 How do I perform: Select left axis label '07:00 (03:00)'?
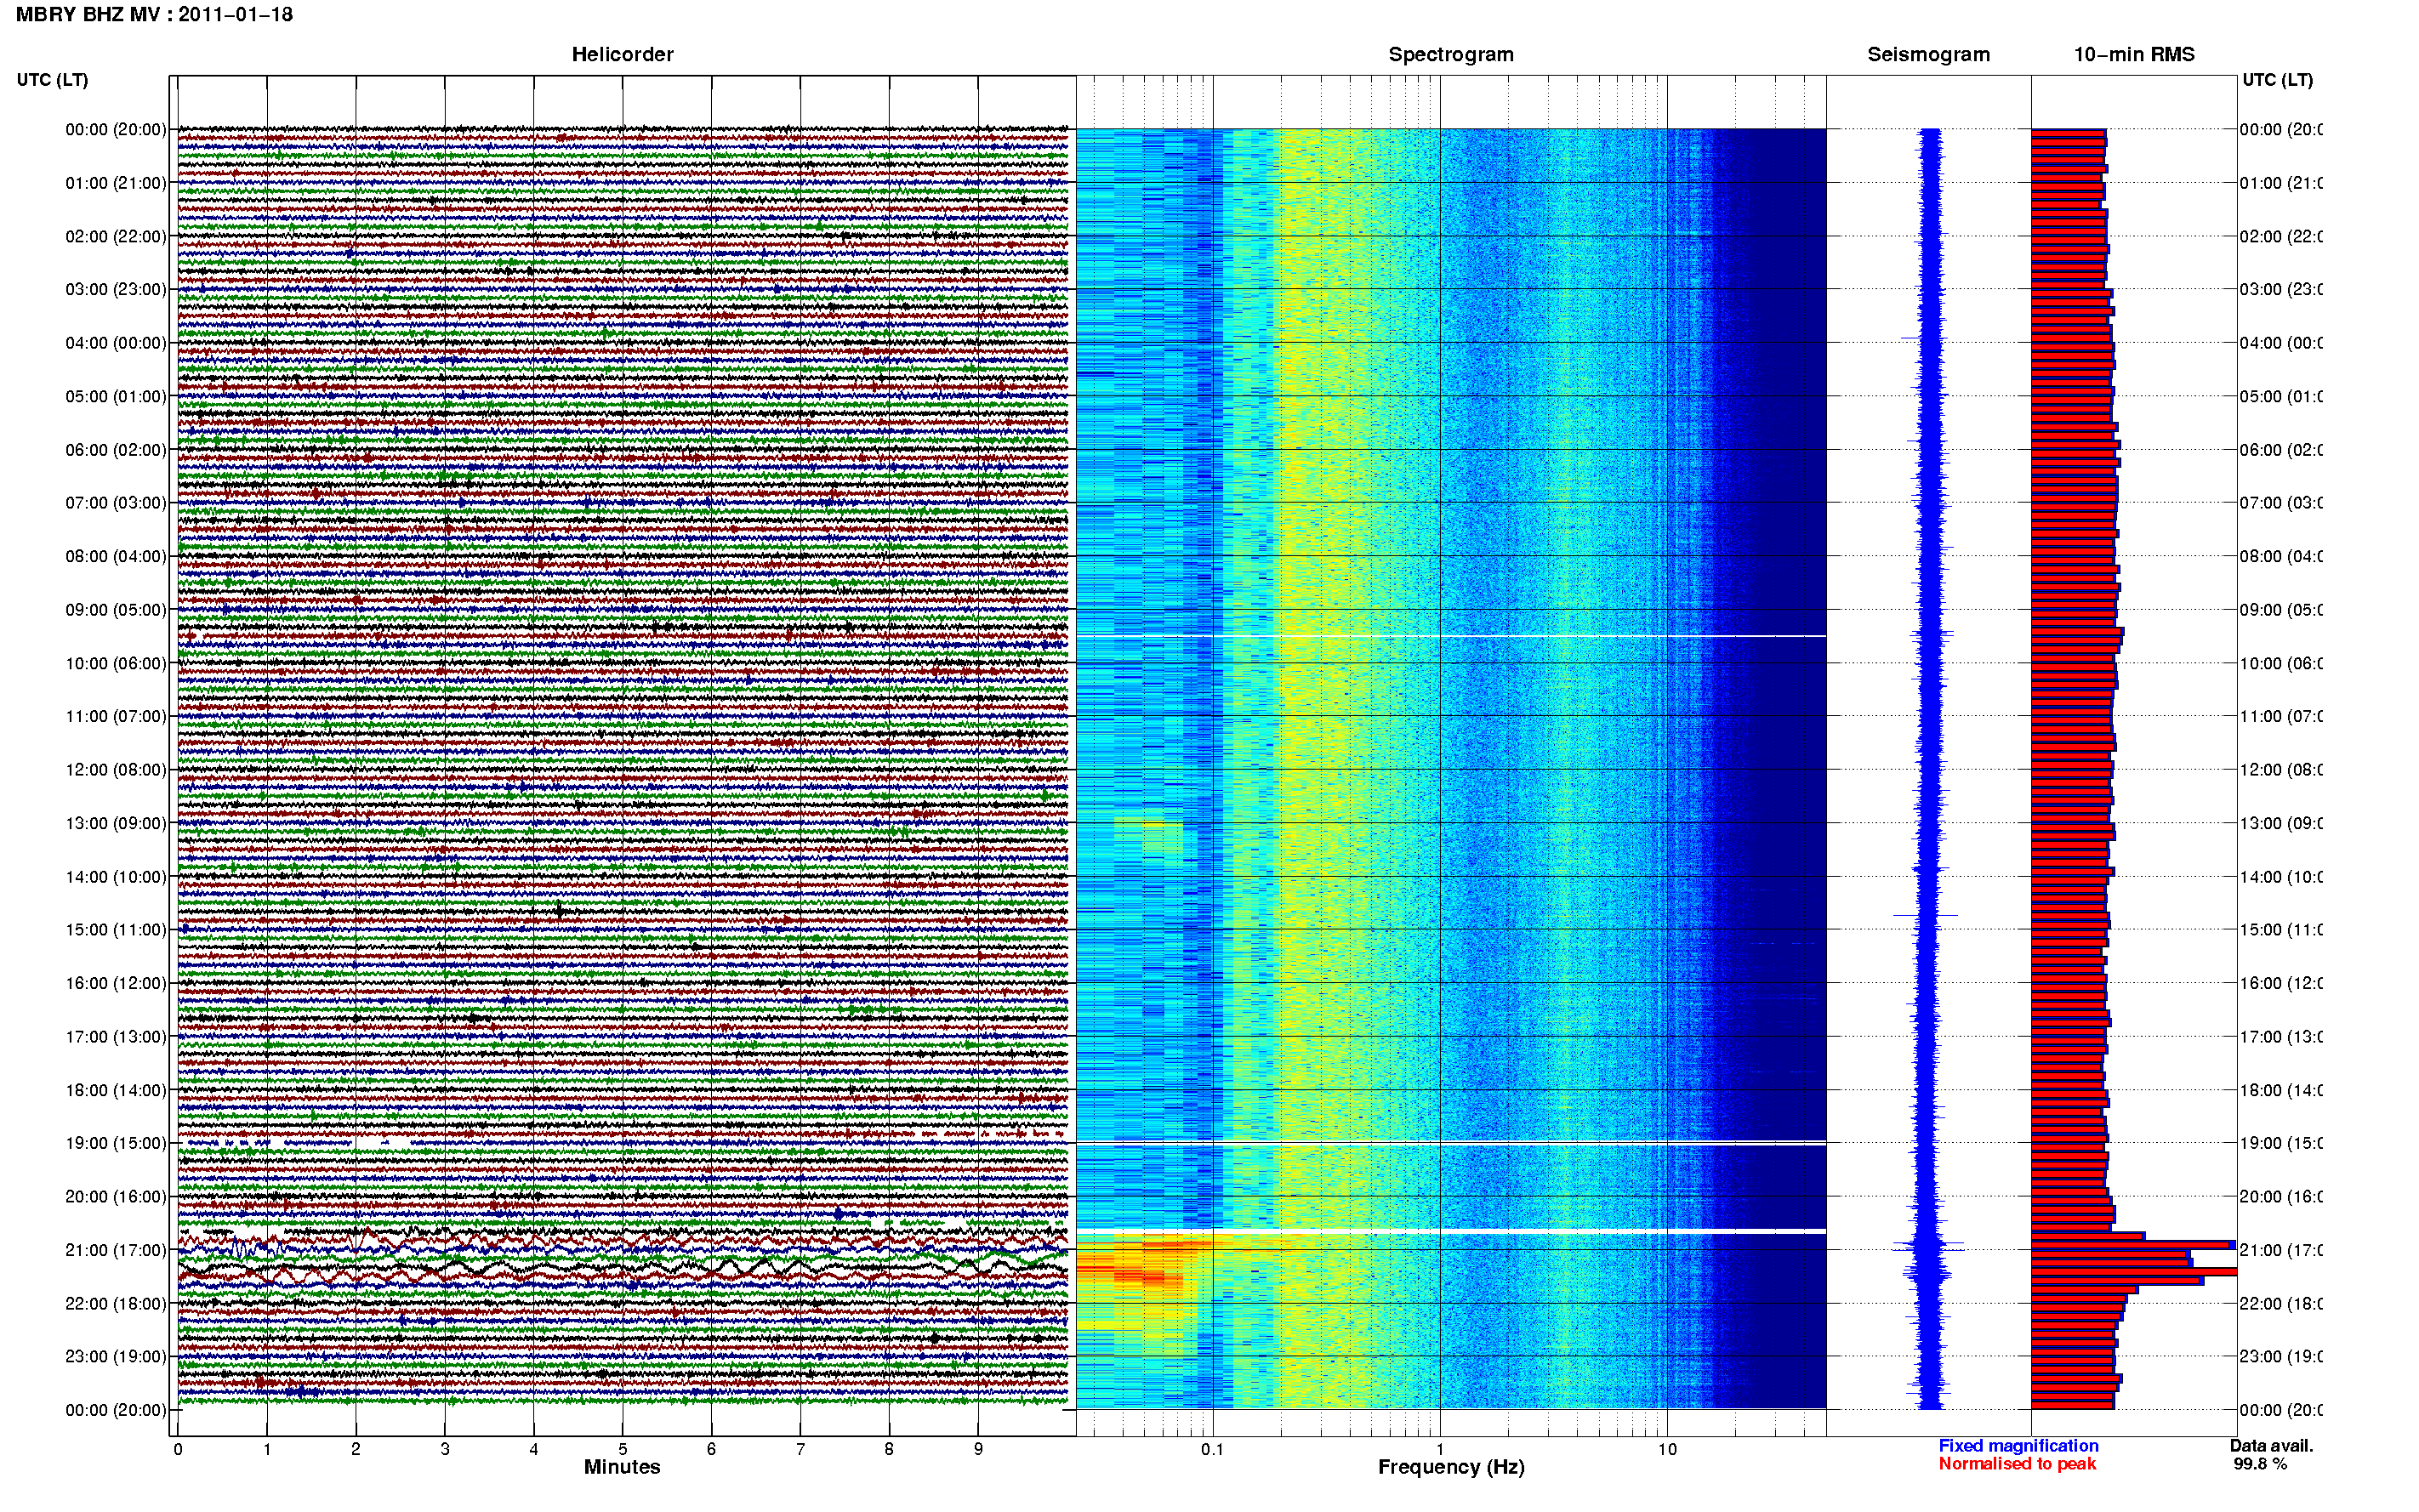tap(116, 503)
